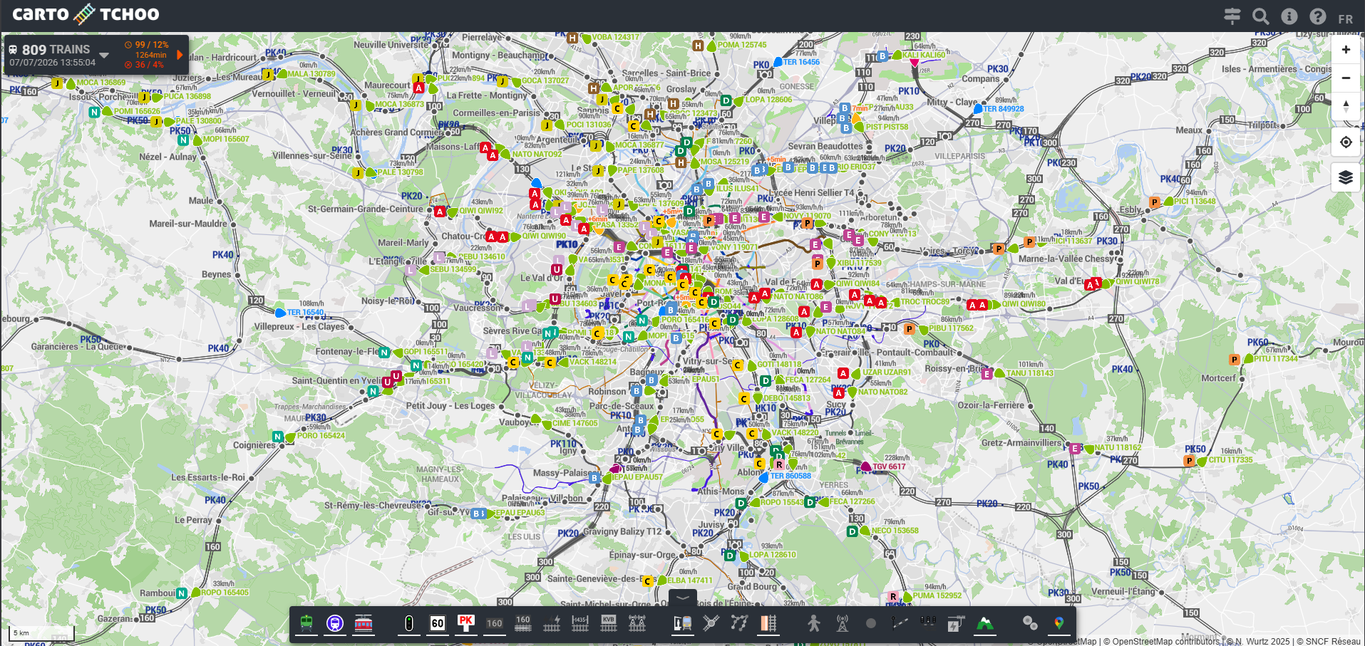Open the OpenStreetMap contributors link

(1165, 641)
